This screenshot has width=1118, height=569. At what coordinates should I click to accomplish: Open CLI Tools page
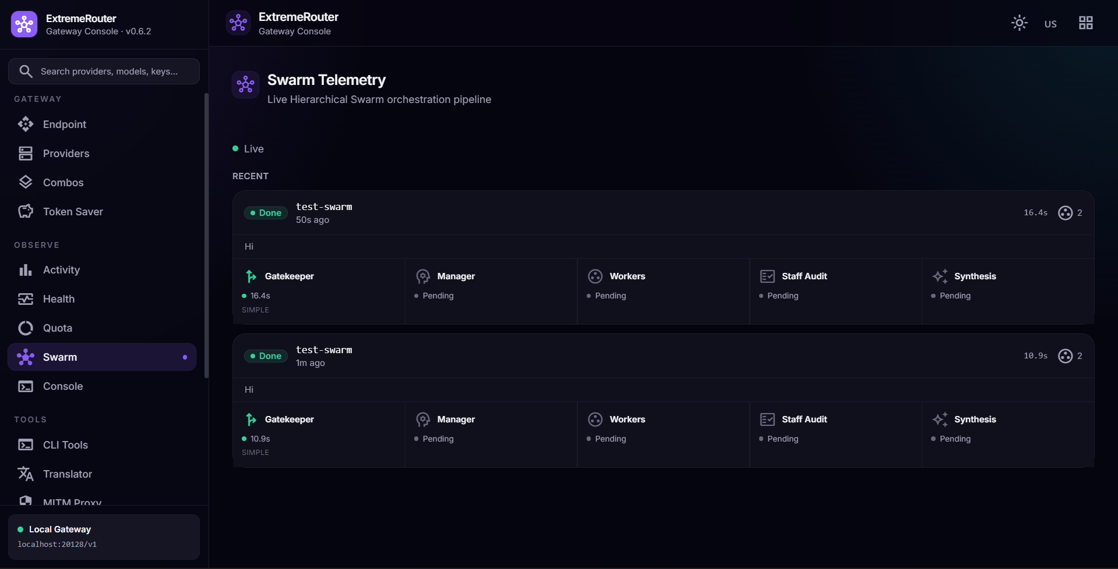[x=102, y=444]
